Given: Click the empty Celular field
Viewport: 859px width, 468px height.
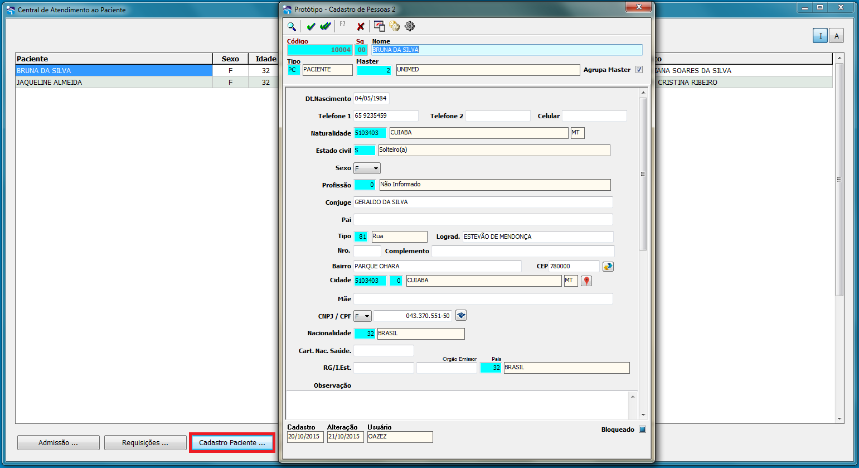Looking at the screenshot, I should 594,115.
